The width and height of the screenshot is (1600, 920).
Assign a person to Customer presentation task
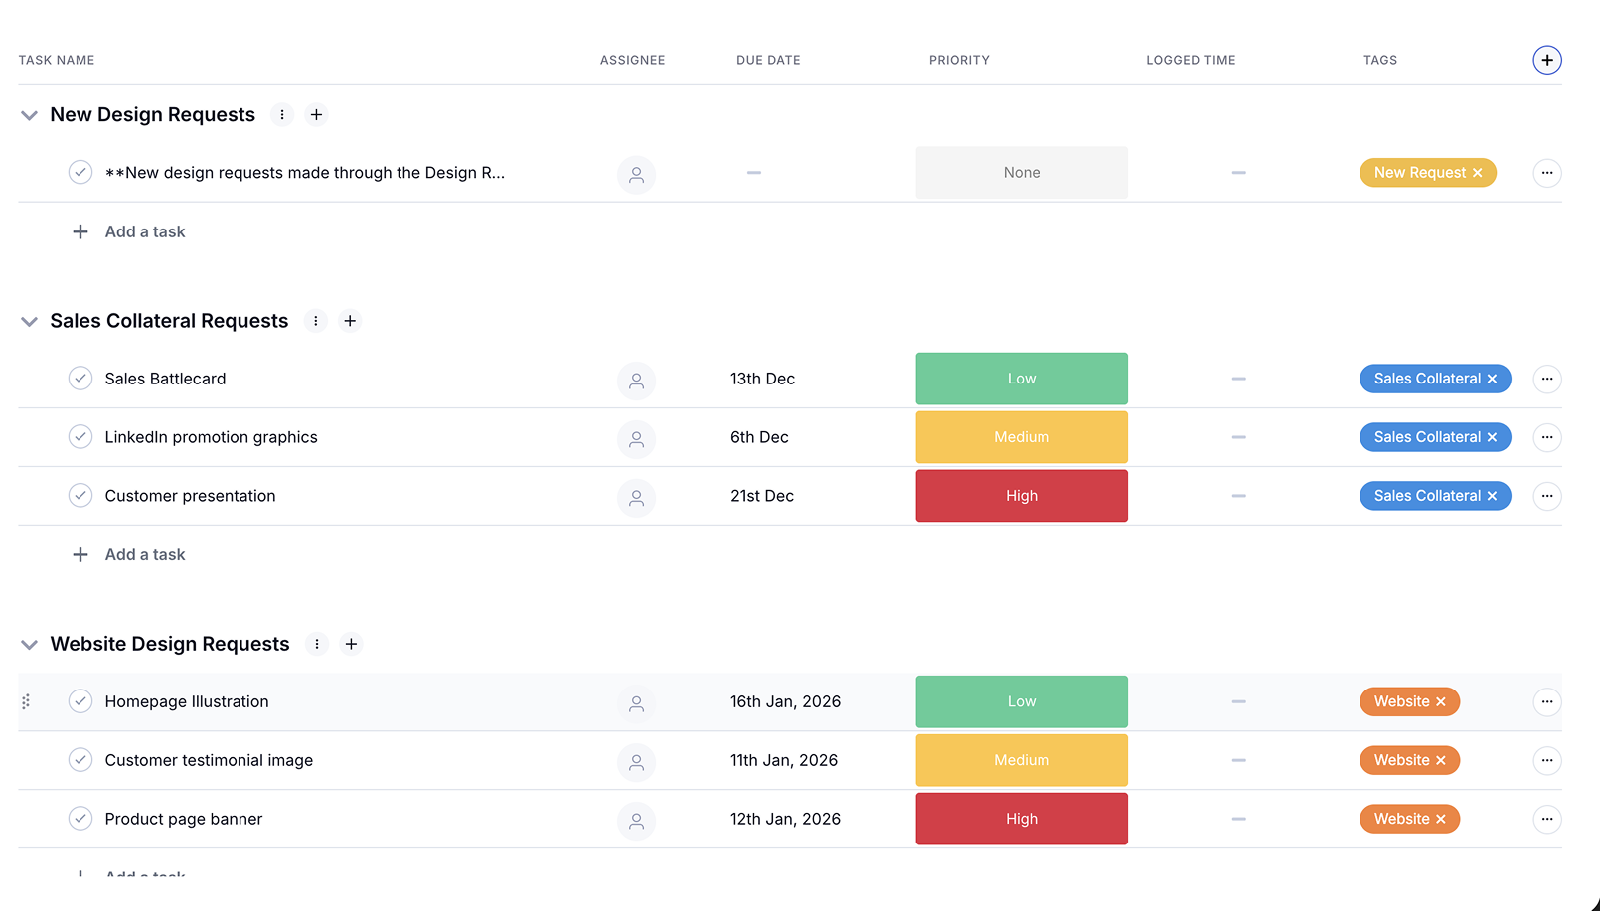point(636,497)
